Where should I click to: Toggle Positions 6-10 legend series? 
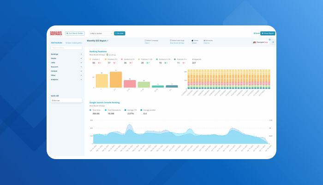[x=122, y=59]
